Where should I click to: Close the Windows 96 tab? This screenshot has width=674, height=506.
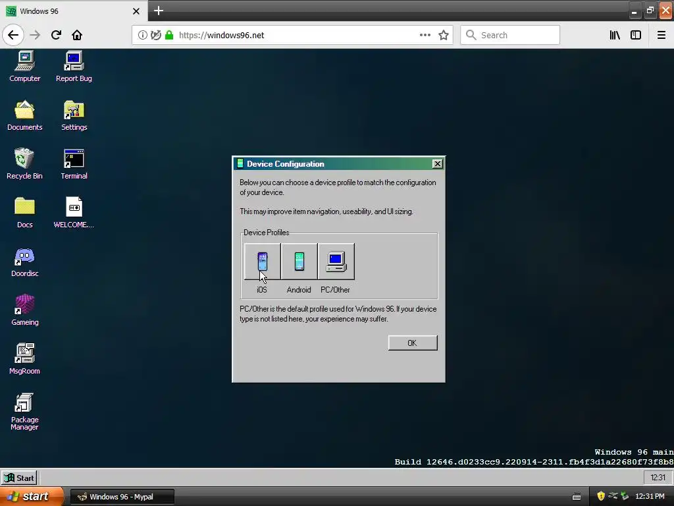pyautogui.click(x=136, y=11)
